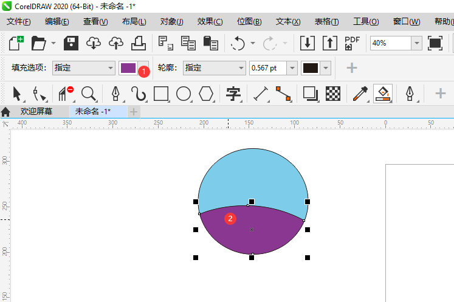Save the document with the floppy icon
454x302 pixels.
(x=71, y=43)
